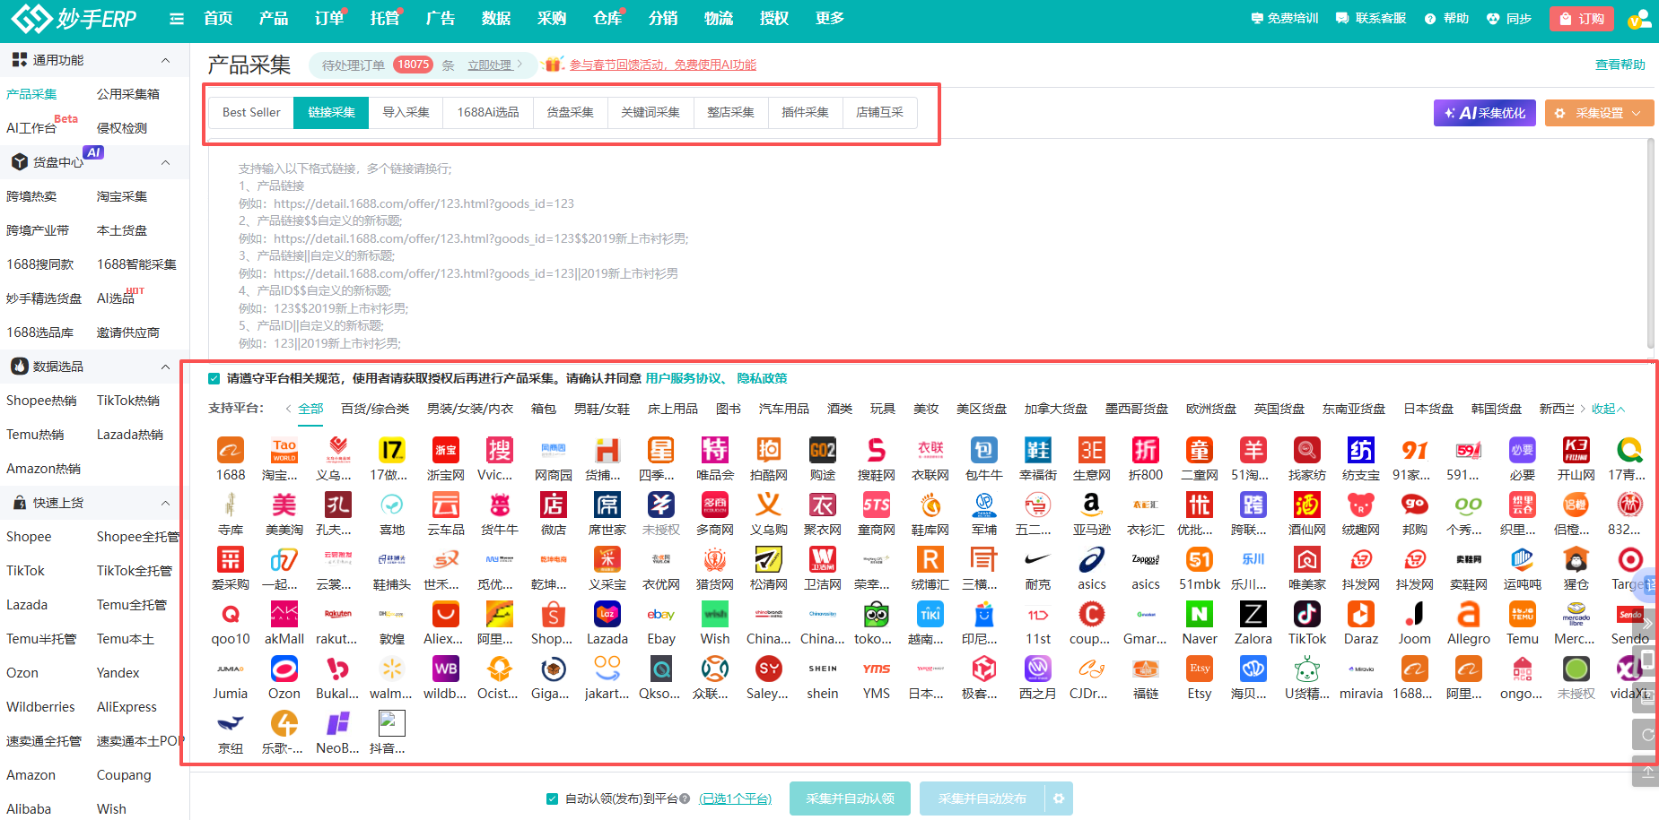Viewport: 1659px width, 820px height.
Task: Pick the Lazada platform icon
Action: 607,615
